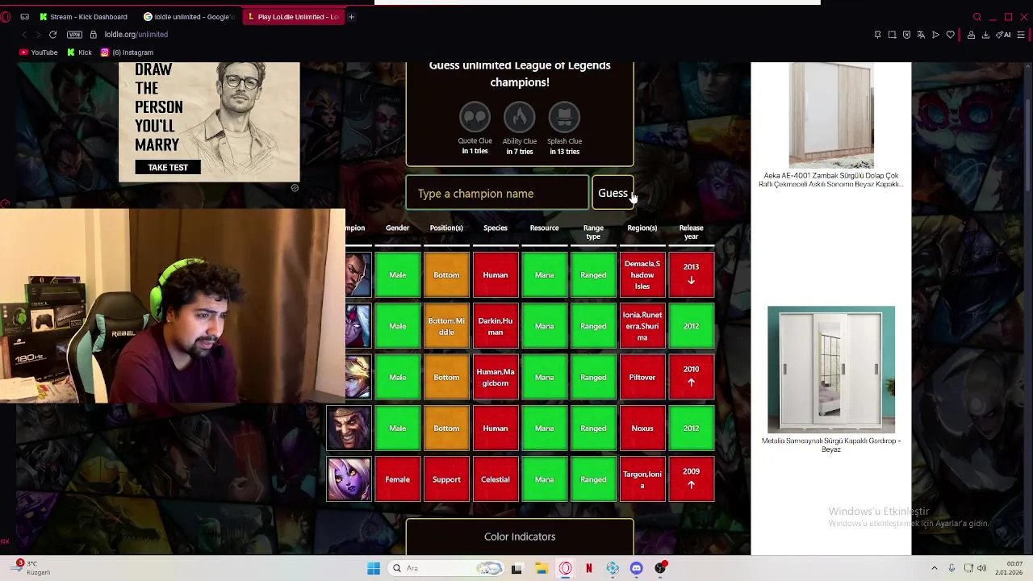The image size is (1033, 581).
Task: Open File Explorer from taskbar
Action: tap(542, 568)
